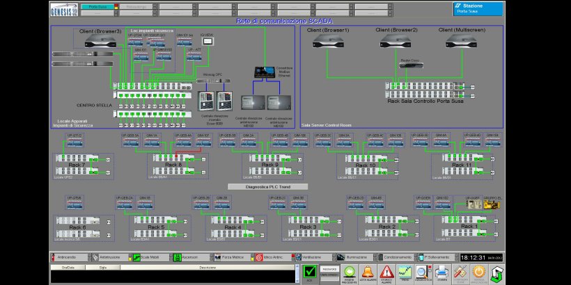Click the Rack 5 switch
The width and height of the screenshot is (571, 285).
[156, 227]
